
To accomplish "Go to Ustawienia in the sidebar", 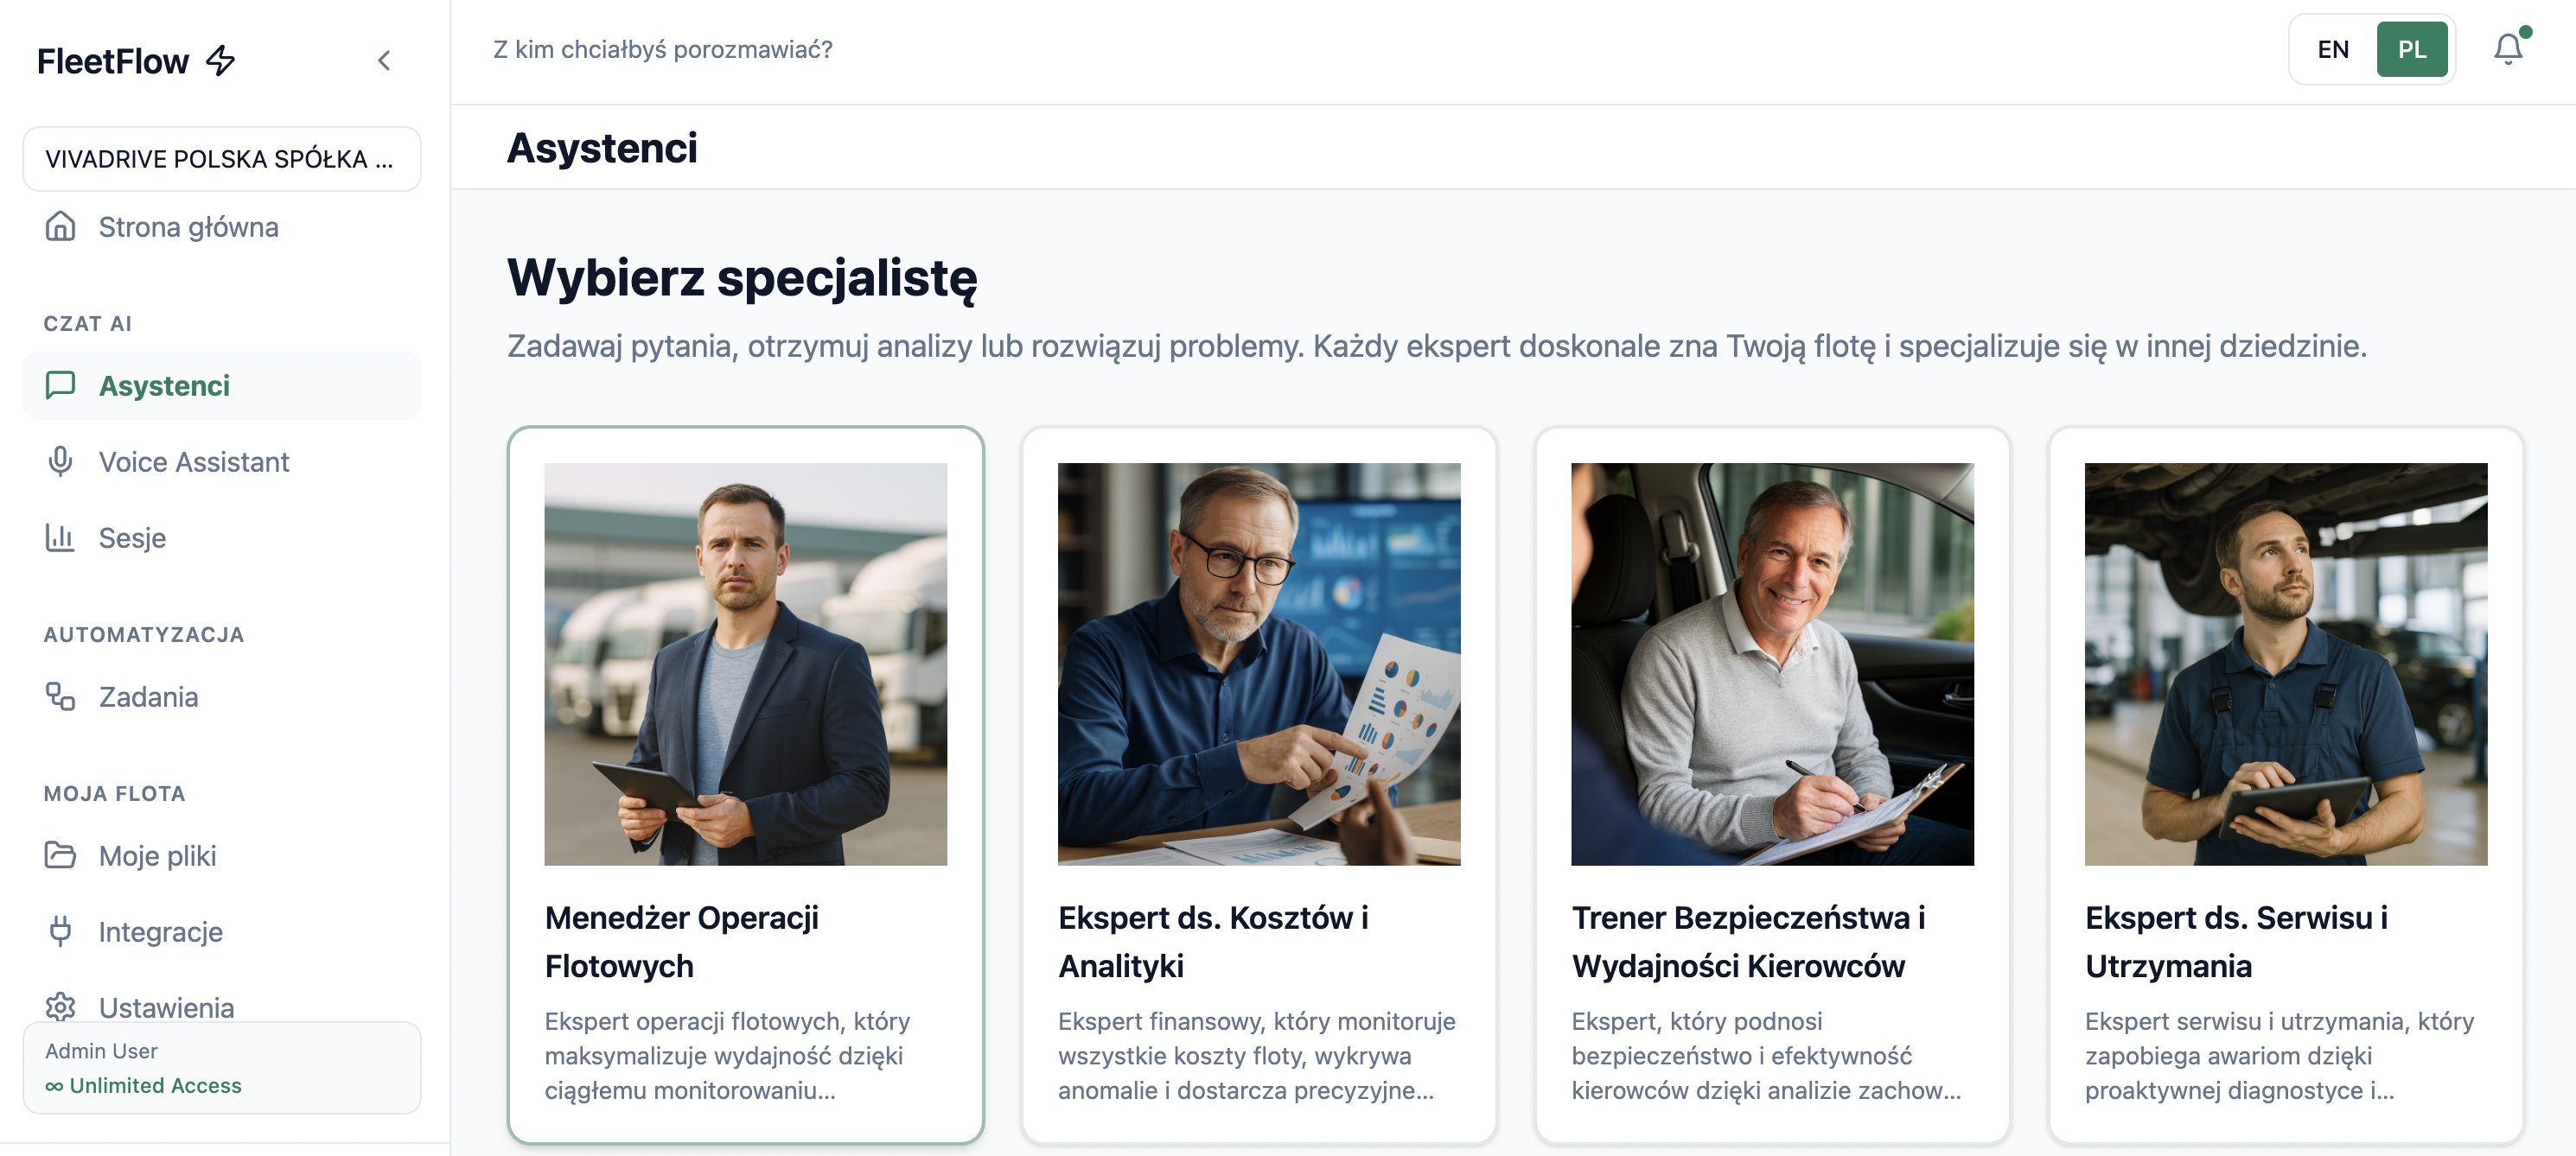I will (x=166, y=1007).
